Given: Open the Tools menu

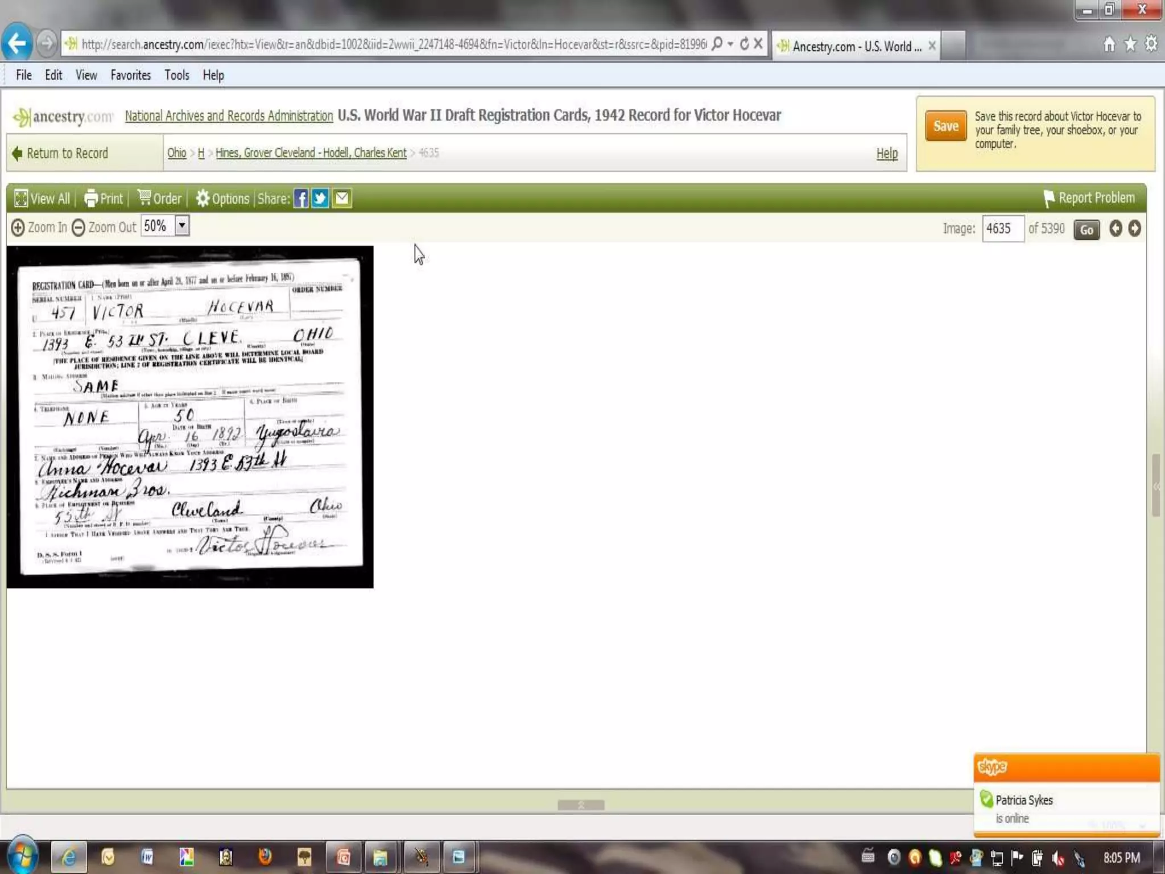Looking at the screenshot, I should pyautogui.click(x=176, y=75).
